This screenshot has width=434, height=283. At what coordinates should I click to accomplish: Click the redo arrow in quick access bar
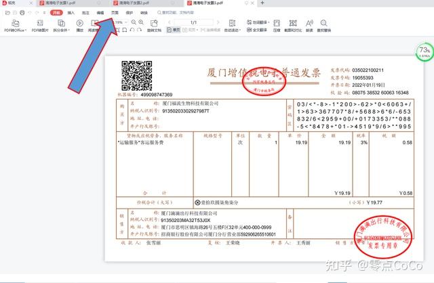pyautogui.click(x=37, y=13)
